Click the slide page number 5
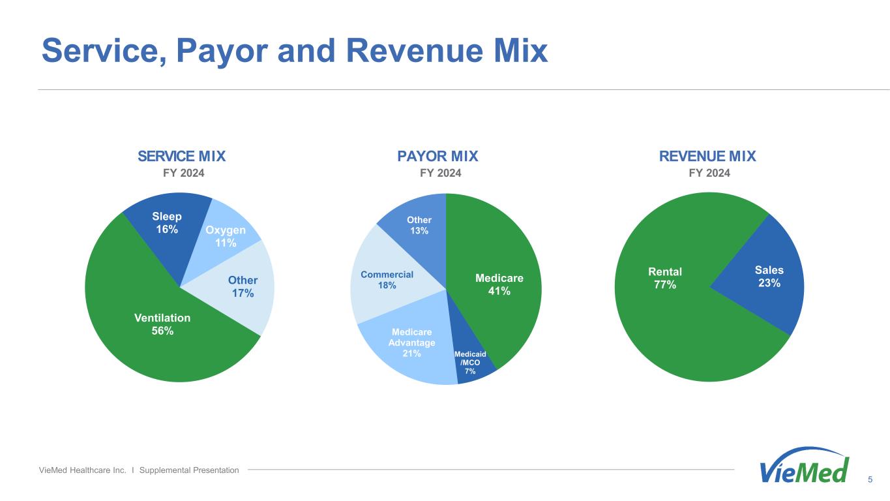 (x=870, y=479)
